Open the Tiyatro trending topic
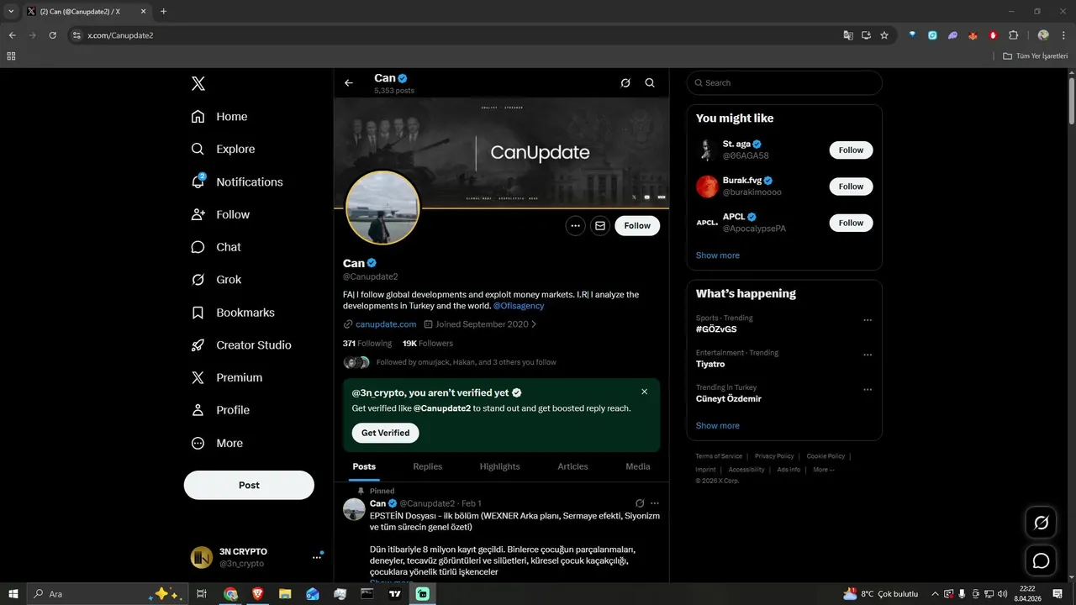Image resolution: width=1076 pixels, height=605 pixels. (x=710, y=365)
